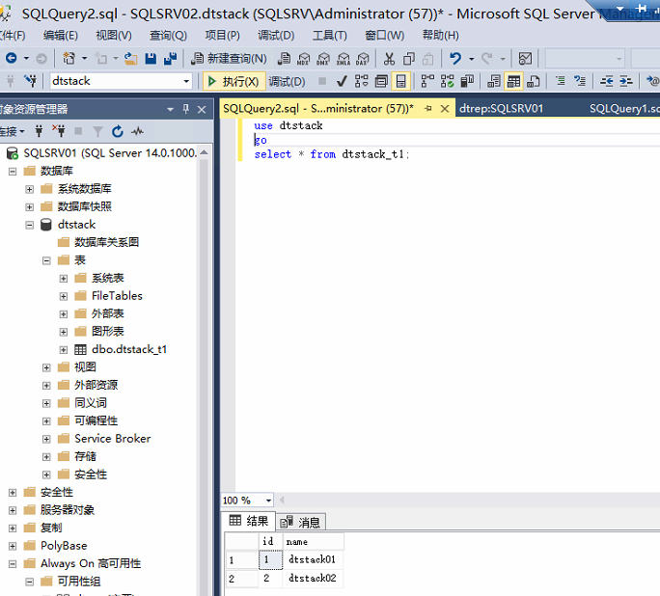The height and width of the screenshot is (596, 660).
Task: Click the navigate backward arrow
Action: (12, 58)
